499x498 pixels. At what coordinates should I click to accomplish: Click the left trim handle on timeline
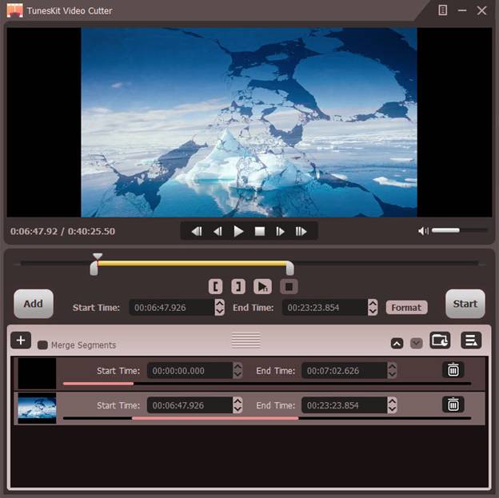coord(94,269)
